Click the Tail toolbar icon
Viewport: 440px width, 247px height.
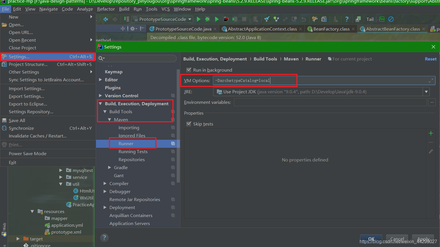coord(370,19)
